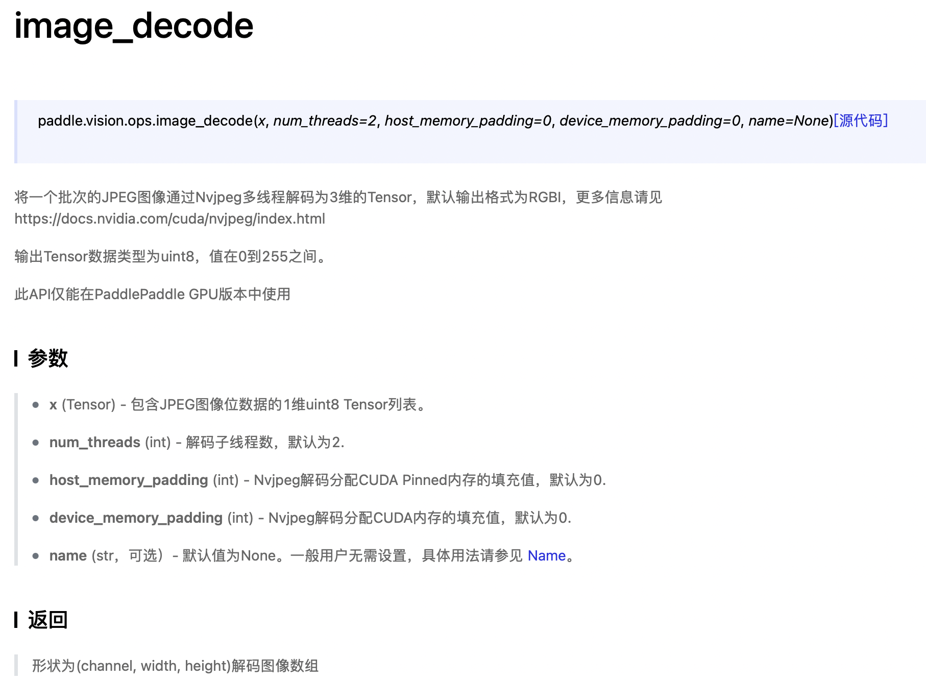Image resolution: width=926 pixels, height=681 pixels.
Task: Click the name=None argument in the signature
Action: pyautogui.click(x=788, y=121)
